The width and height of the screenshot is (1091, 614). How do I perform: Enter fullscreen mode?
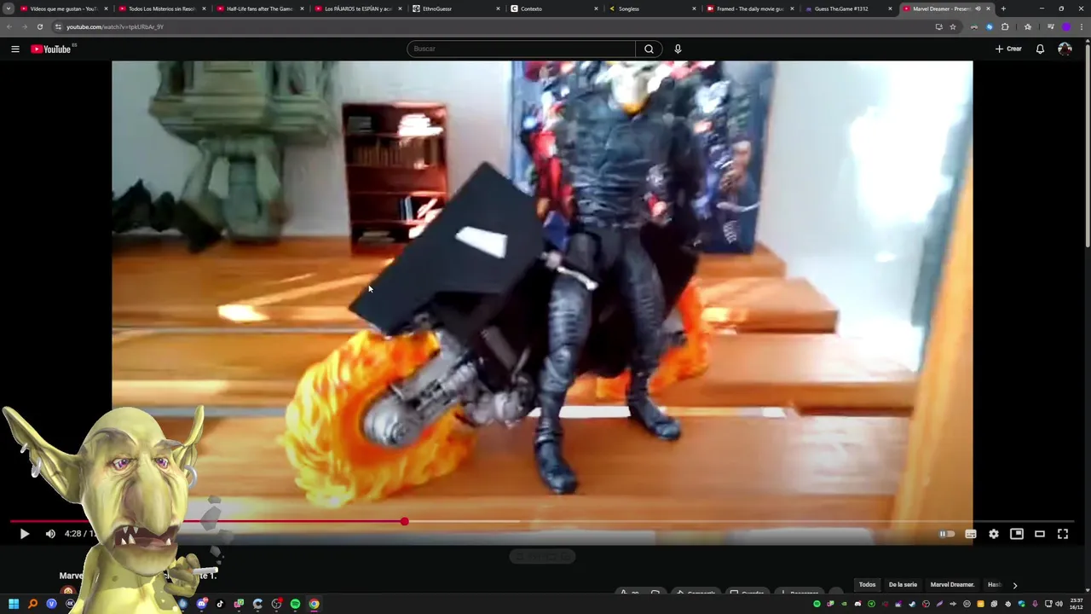tap(1063, 534)
